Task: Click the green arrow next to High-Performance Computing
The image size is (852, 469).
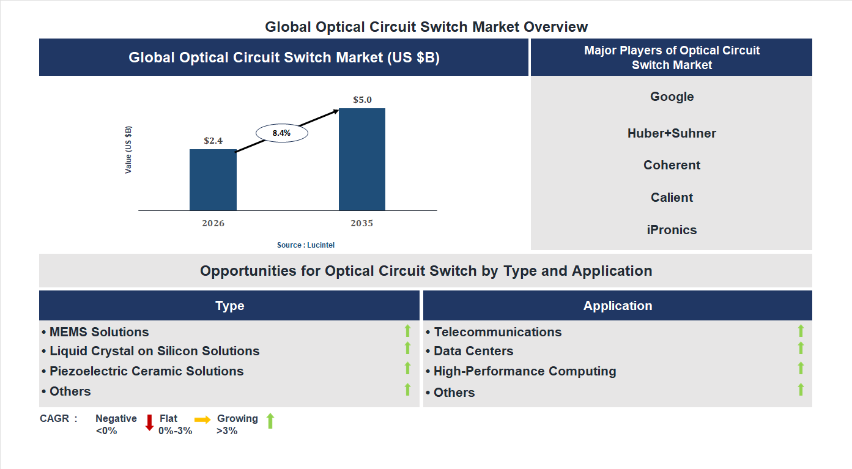Action: (x=801, y=369)
